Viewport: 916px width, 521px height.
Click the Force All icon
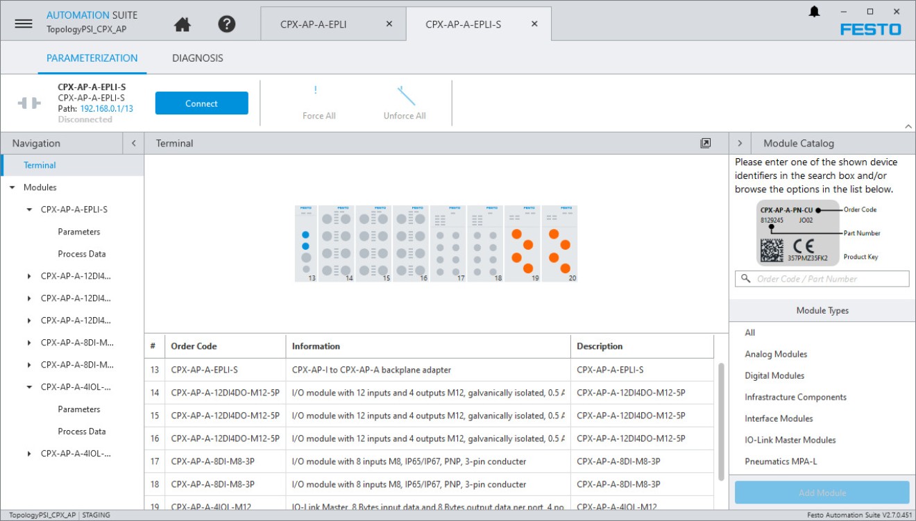(316, 91)
